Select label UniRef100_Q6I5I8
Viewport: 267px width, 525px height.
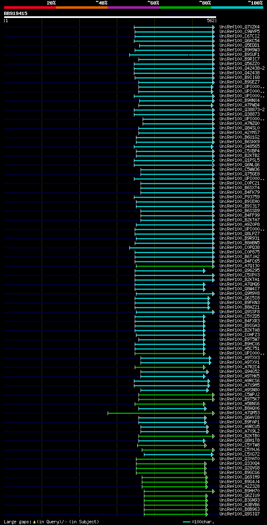coord(239,298)
